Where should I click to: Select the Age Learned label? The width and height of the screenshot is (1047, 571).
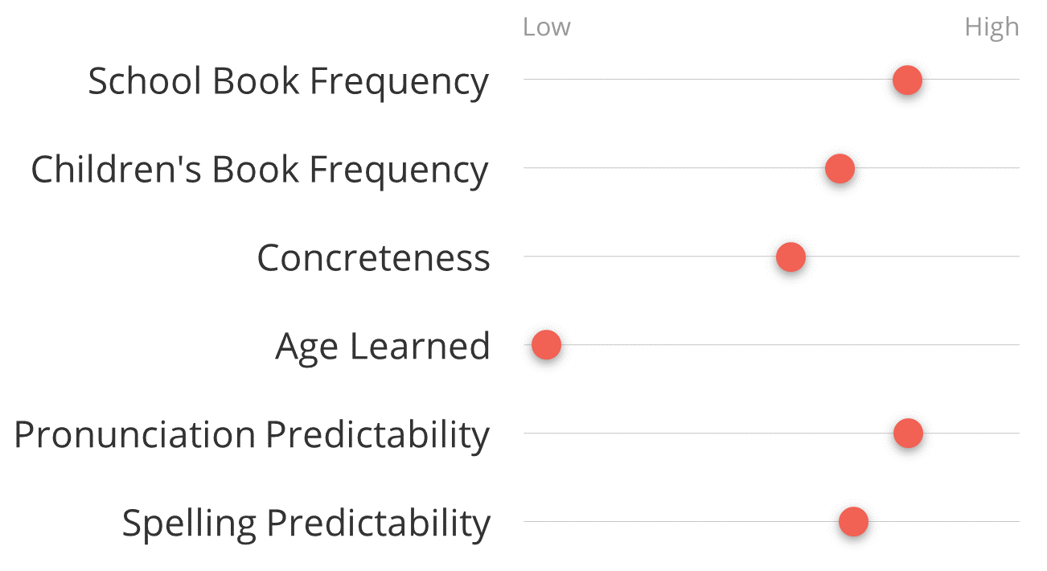tap(383, 347)
